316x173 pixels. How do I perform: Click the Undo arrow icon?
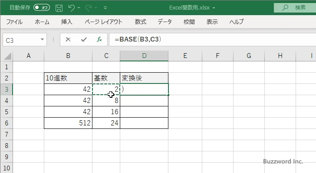coord(71,8)
